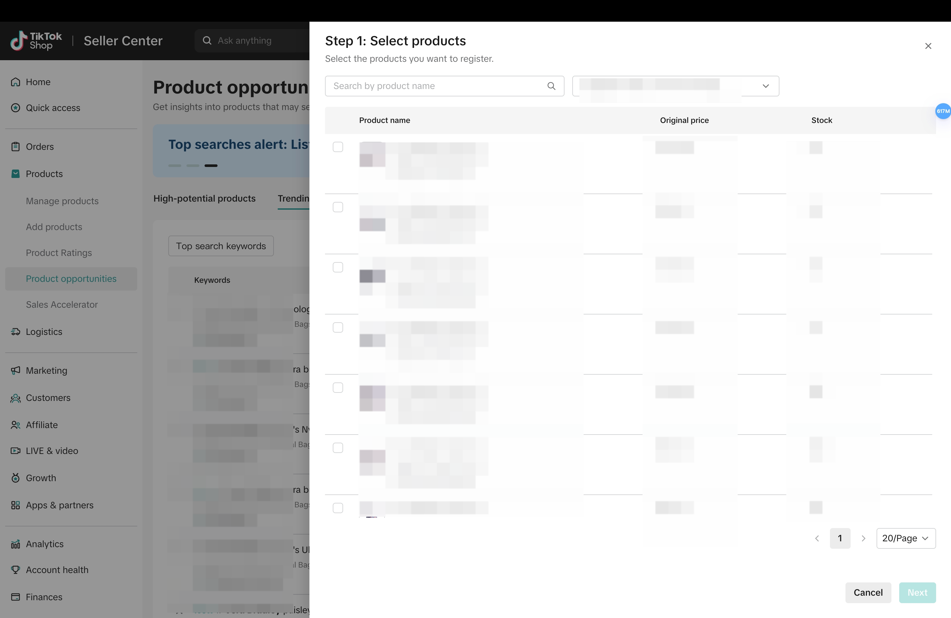The width and height of the screenshot is (951, 618).
Task: Select page 1 in pagination
Action: click(x=840, y=538)
